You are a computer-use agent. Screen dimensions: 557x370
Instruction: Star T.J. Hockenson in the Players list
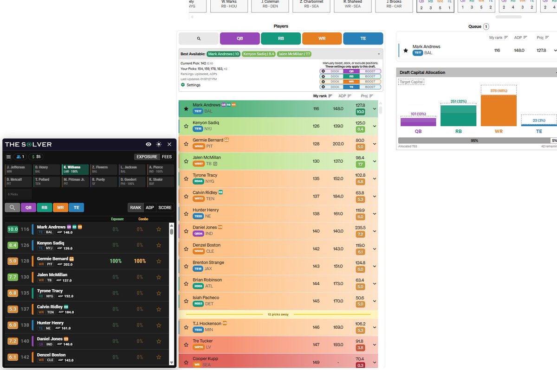coord(186,327)
